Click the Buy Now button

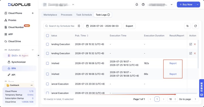point(186,5)
